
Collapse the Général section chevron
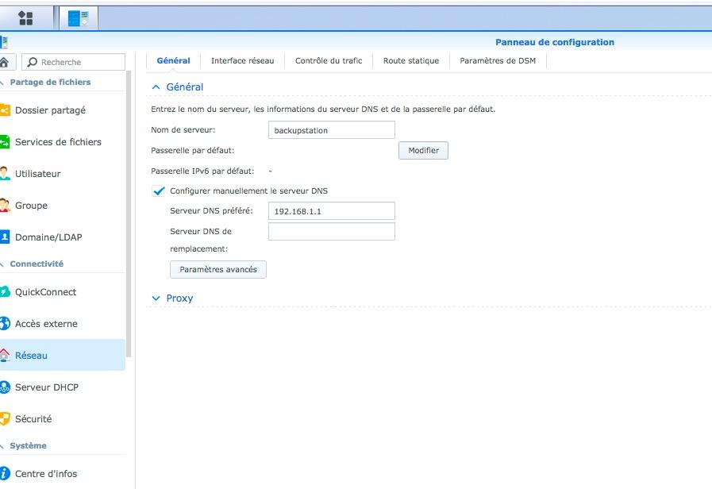tap(156, 87)
